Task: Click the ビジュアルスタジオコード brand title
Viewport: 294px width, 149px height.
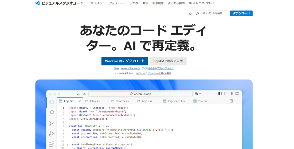Action: 62,3
